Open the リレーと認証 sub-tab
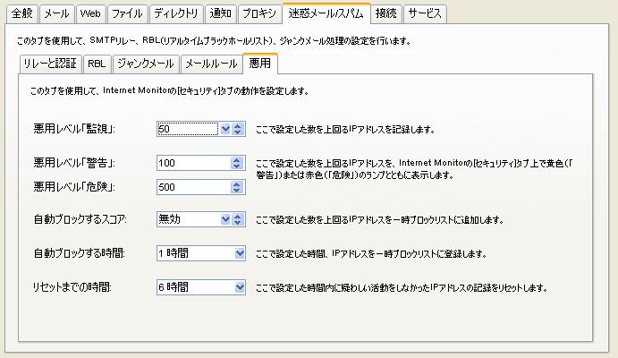The height and width of the screenshot is (358, 618). 50,64
